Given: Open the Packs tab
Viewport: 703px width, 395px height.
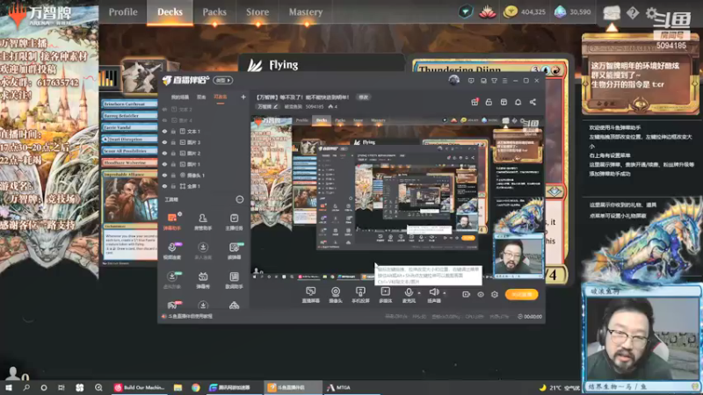Looking at the screenshot, I should point(214,12).
